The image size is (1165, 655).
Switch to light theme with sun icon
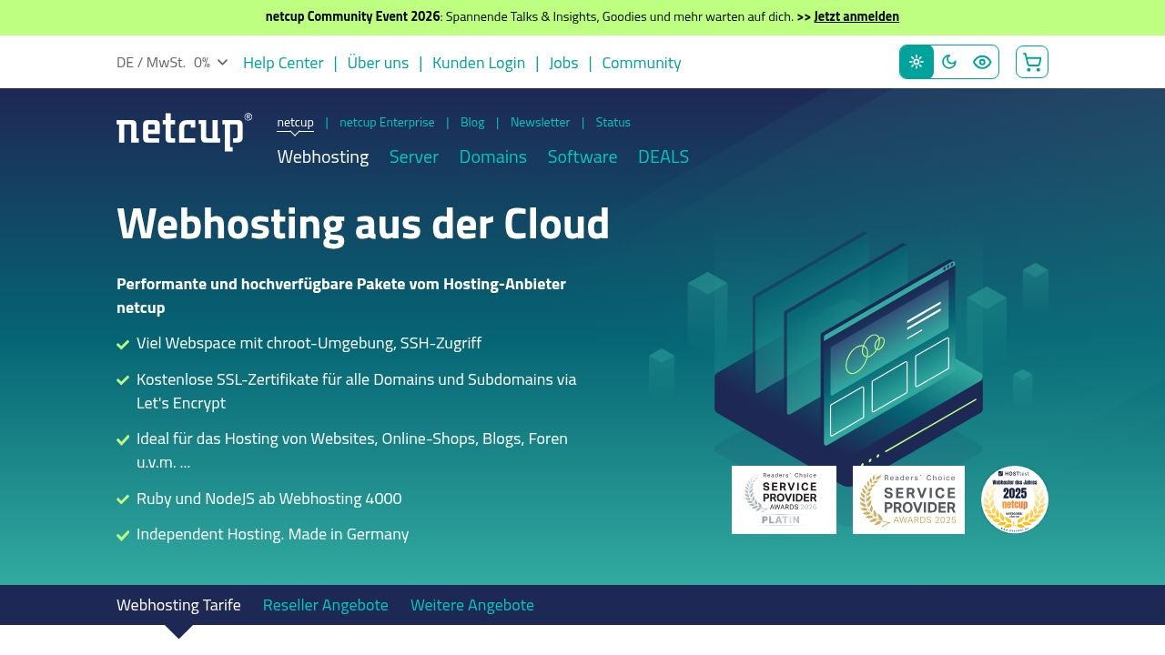coord(917,62)
